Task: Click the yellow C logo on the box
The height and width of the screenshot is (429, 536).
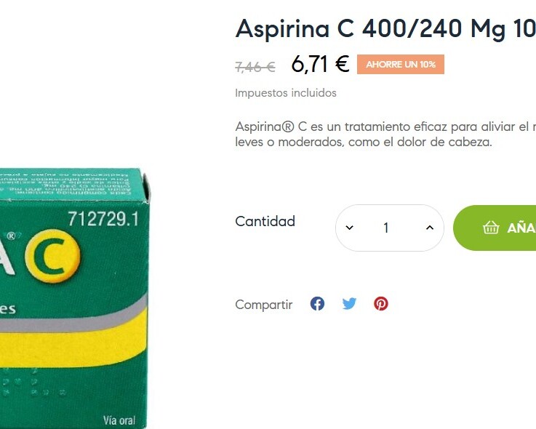Action: click(x=52, y=256)
